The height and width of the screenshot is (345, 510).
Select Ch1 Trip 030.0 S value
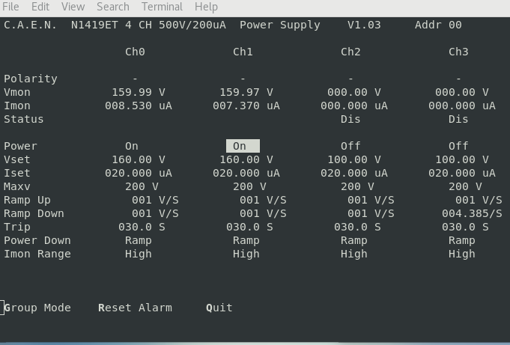coord(249,227)
